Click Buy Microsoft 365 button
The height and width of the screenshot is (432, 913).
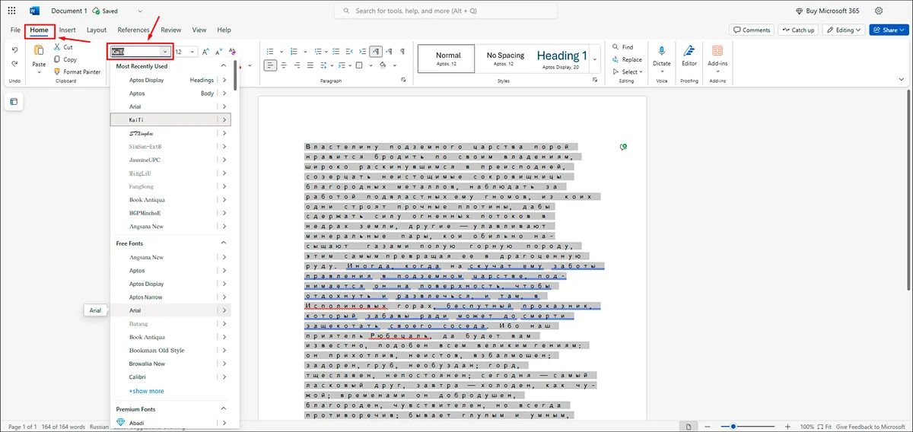[829, 11]
